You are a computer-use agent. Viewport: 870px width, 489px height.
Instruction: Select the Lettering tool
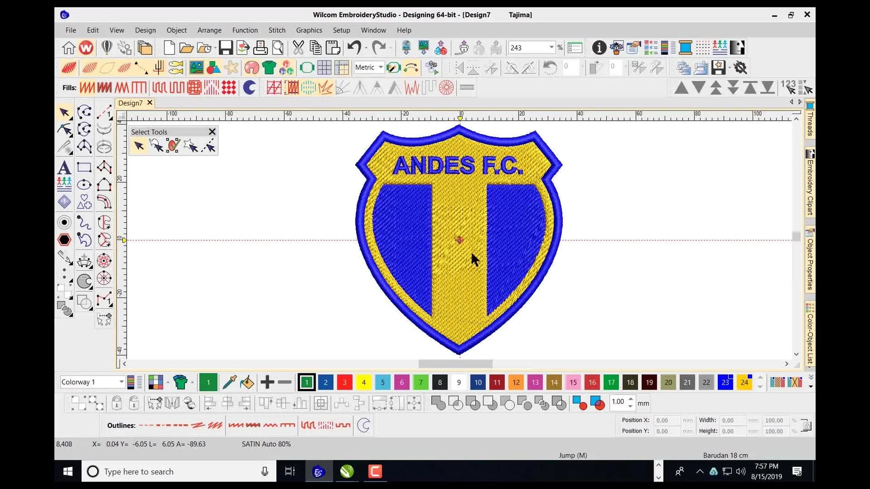click(x=64, y=167)
